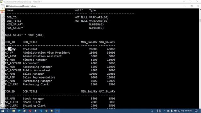The image size is (201, 113).
Task: Open the red circular app in taskbar
Action: [30, 111]
